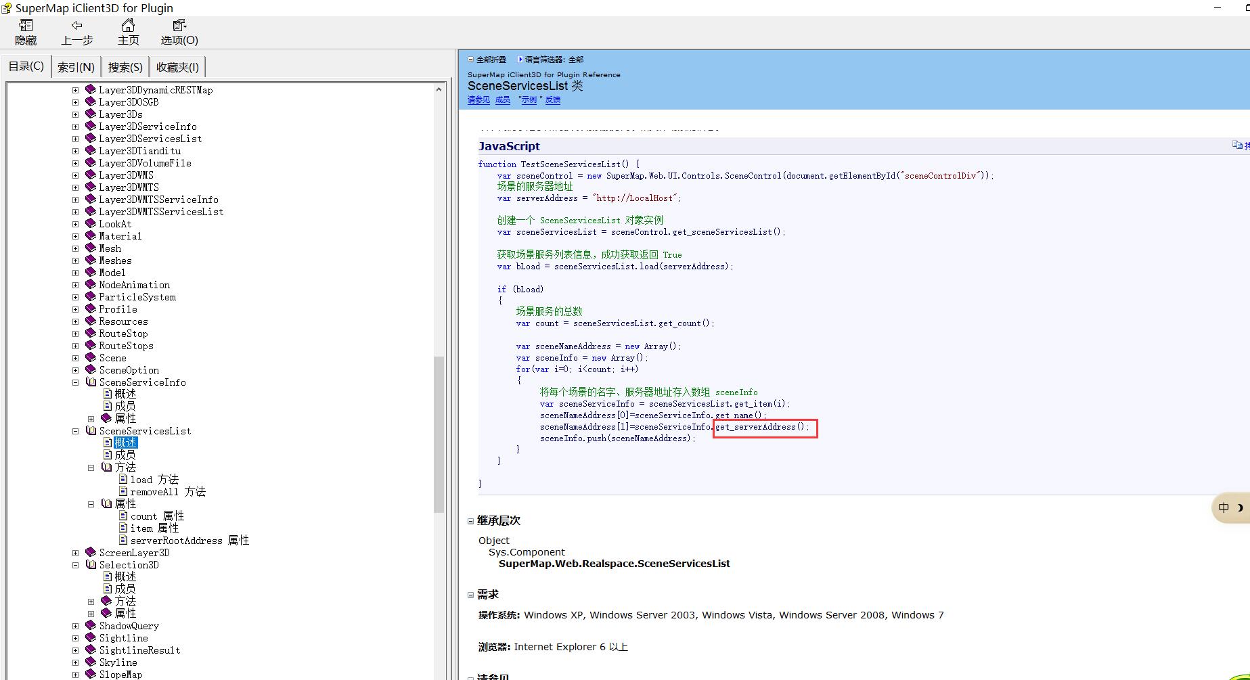Collapse all sections with 全部折叠
The image size is (1250, 680).
[487, 60]
